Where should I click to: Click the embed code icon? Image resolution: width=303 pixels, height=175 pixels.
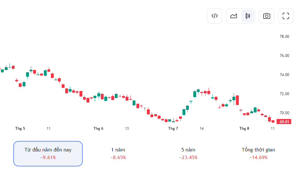click(215, 16)
